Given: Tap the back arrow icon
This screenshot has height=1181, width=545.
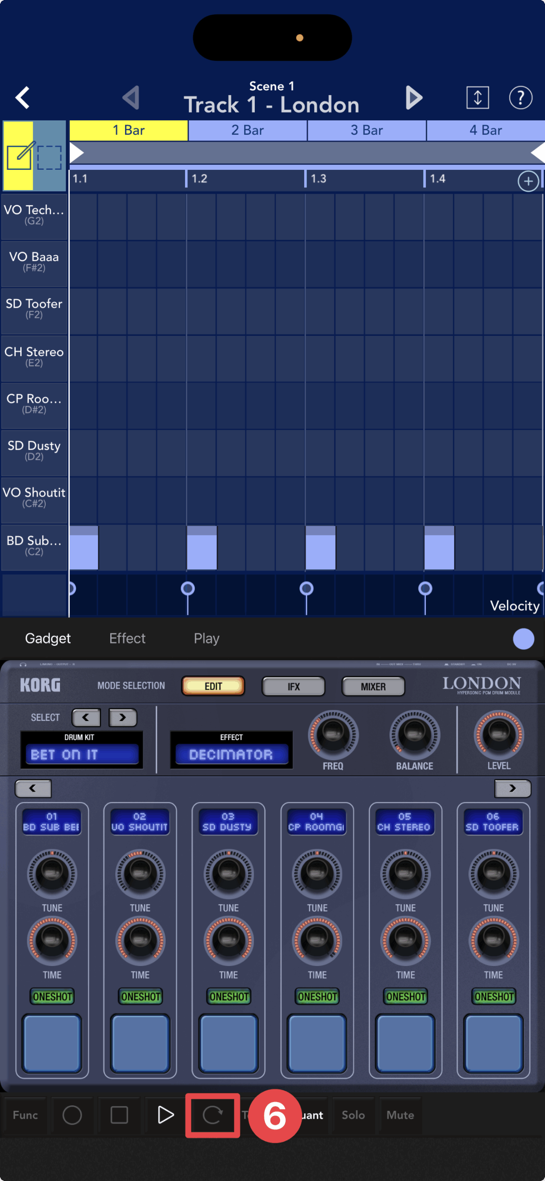Looking at the screenshot, I should pos(22,98).
